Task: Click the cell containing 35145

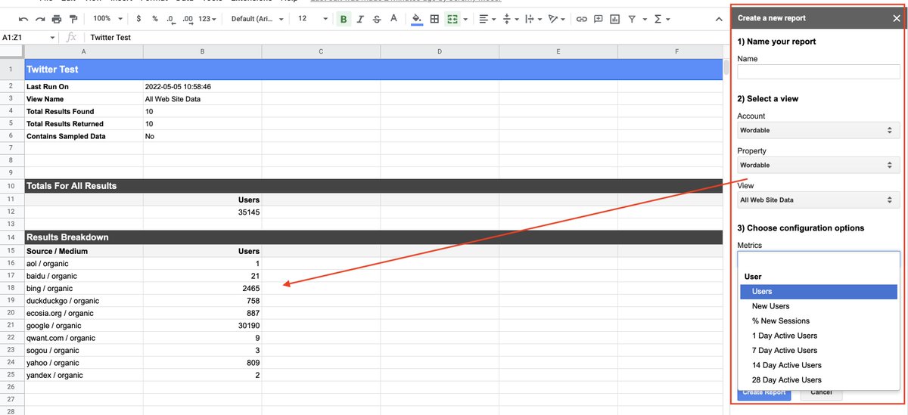Action: [x=202, y=212]
